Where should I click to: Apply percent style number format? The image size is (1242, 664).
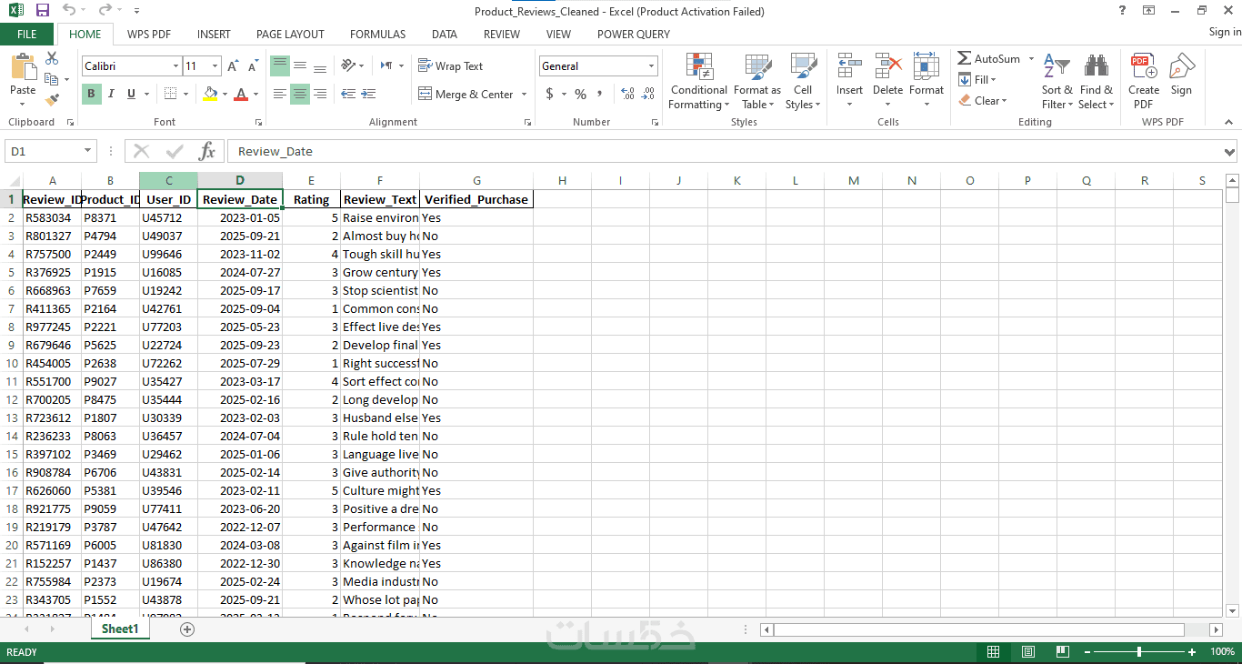point(578,94)
